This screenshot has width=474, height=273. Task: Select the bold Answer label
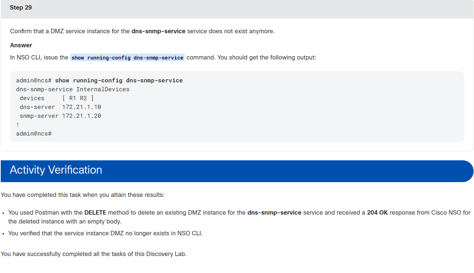pyautogui.click(x=21, y=45)
